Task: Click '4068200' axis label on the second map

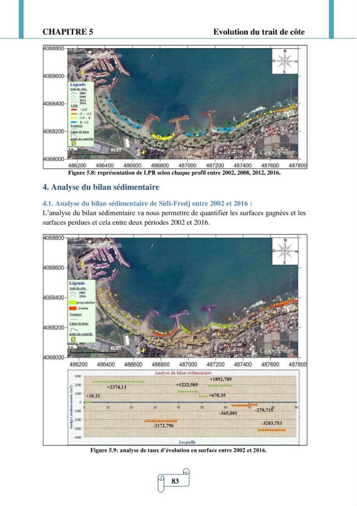Action: click(x=54, y=327)
